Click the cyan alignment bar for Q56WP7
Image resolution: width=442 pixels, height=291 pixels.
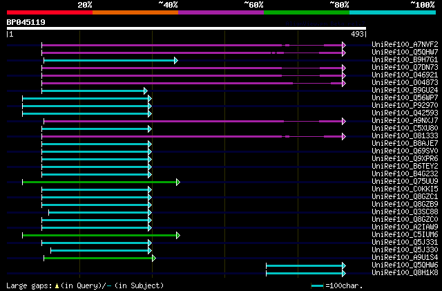tap(86, 99)
